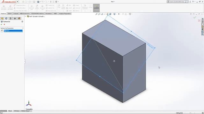The image size is (204, 114).
Task: Open SOLIDWORKS Resources home in task pane
Action: 203,19
